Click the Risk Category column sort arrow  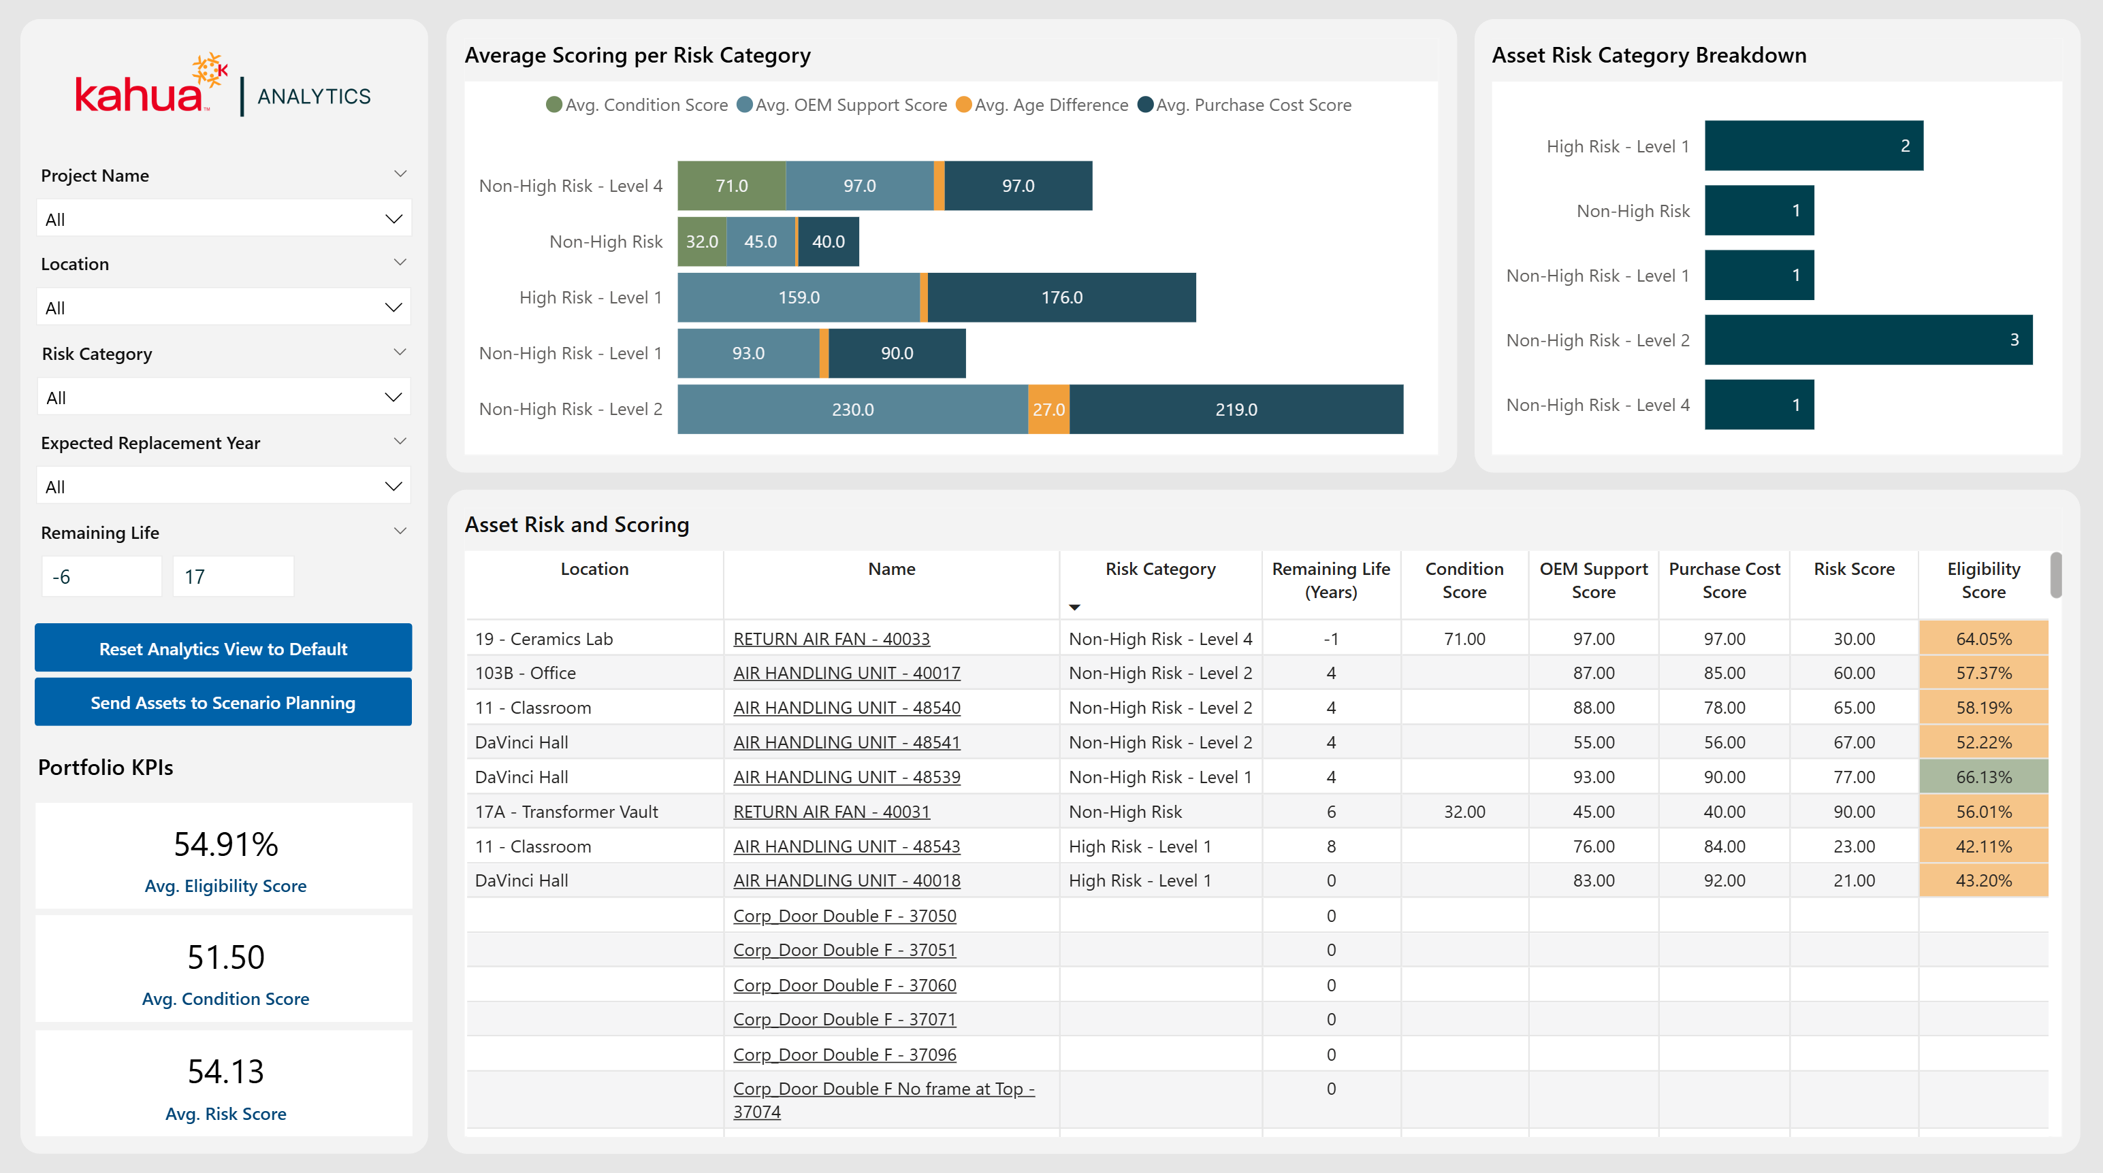point(1074,607)
